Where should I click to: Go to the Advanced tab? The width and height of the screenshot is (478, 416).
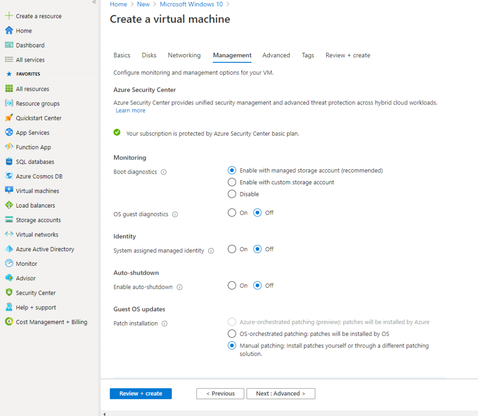(x=276, y=55)
